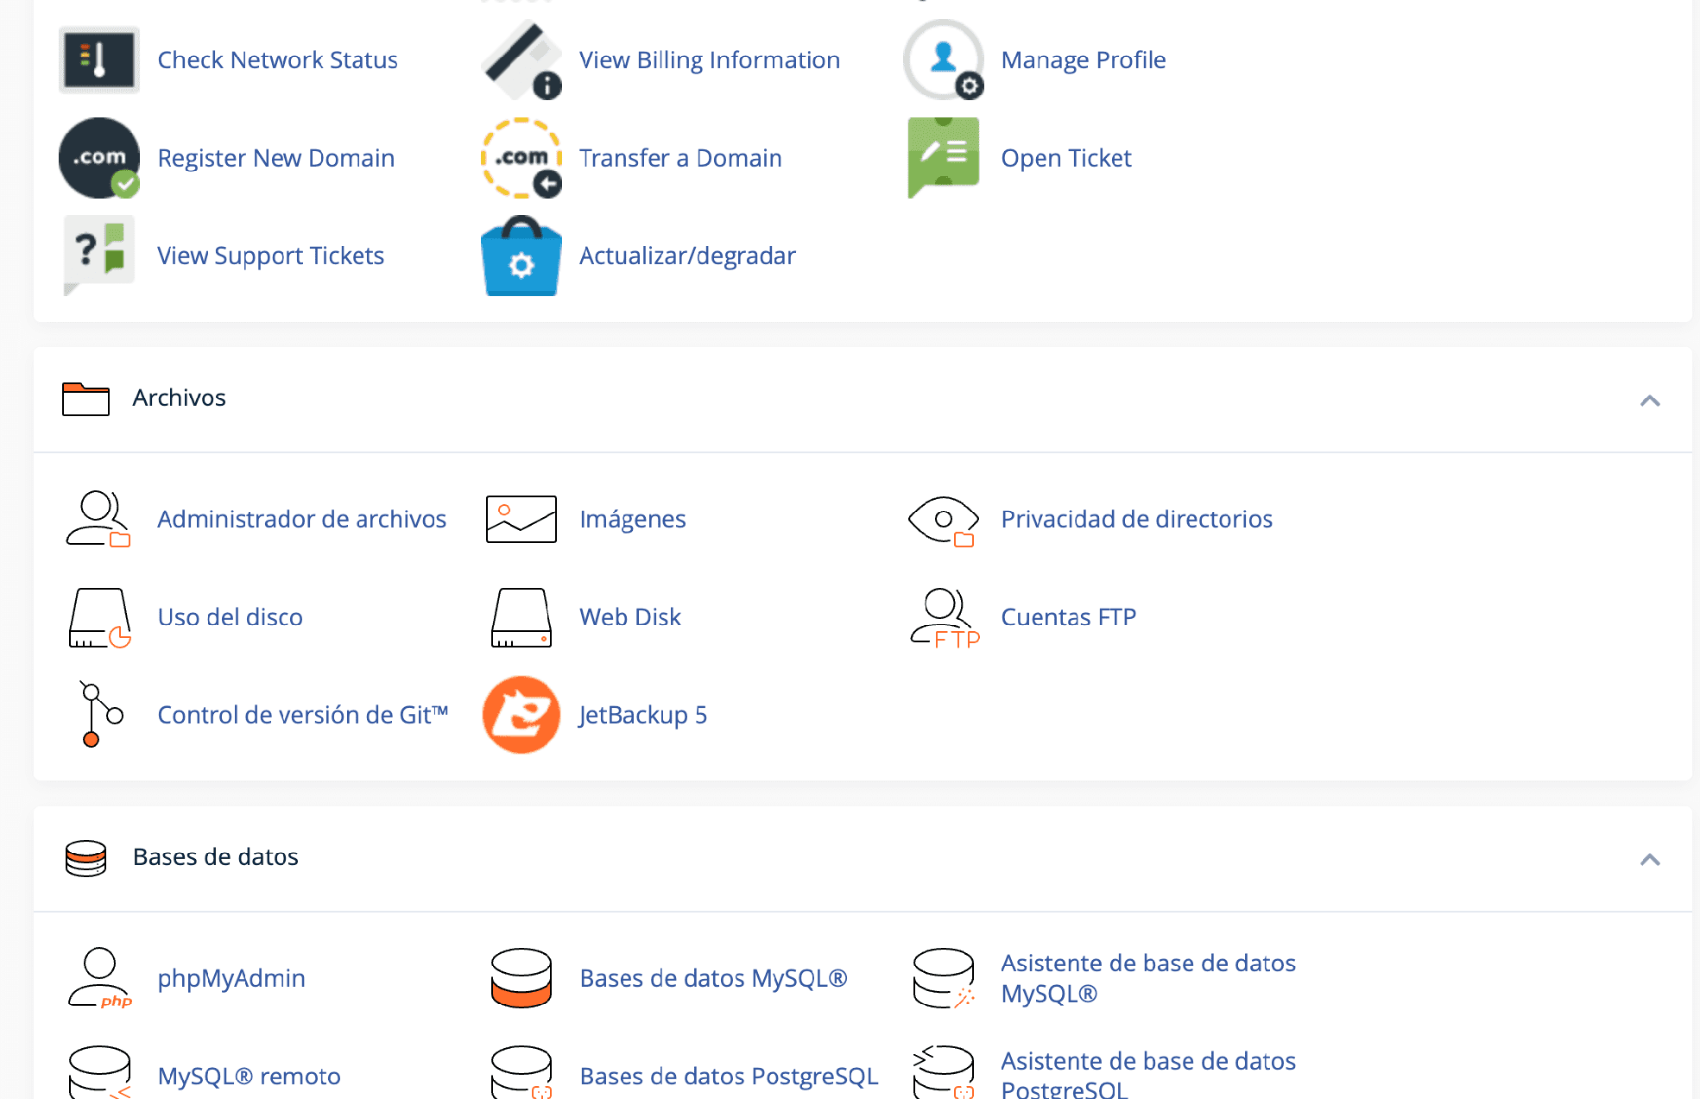Open the Web Disk link
This screenshot has height=1099, width=1700.
click(x=629, y=617)
